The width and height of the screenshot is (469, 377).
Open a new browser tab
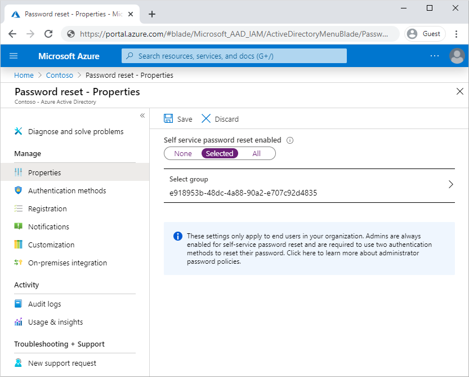[152, 14]
